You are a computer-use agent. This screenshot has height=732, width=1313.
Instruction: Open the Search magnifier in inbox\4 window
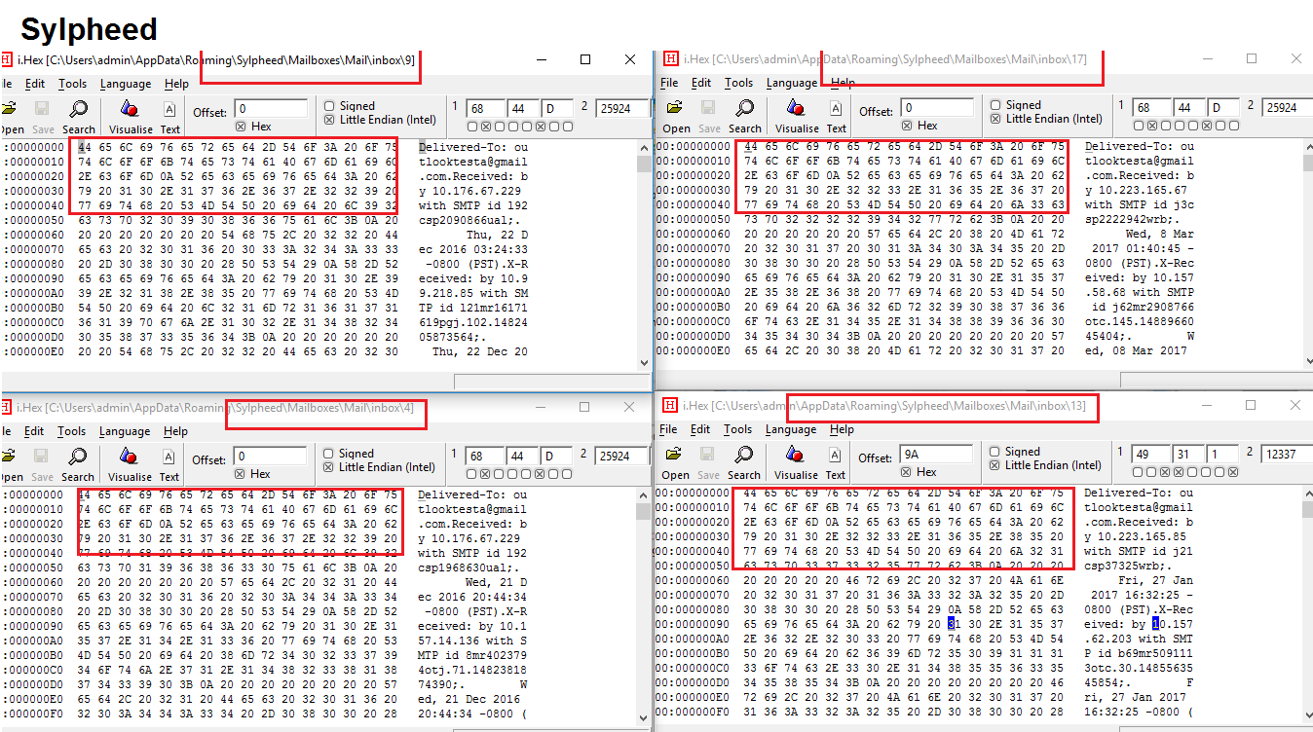[x=79, y=457]
